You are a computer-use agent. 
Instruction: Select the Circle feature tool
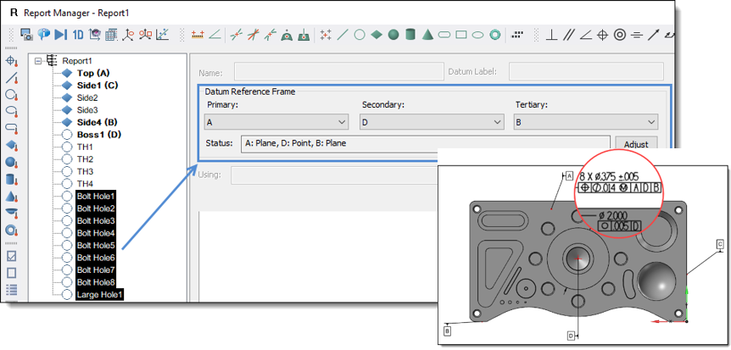[x=359, y=35]
